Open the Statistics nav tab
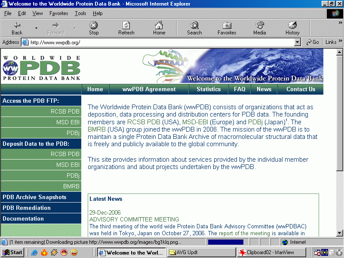The image size is (344, 258). click(x=209, y=89)
